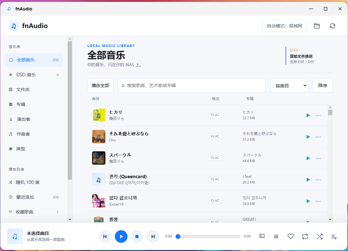
Task: Click the track list scrollbar down arrow
Action: tap(330, 219)
